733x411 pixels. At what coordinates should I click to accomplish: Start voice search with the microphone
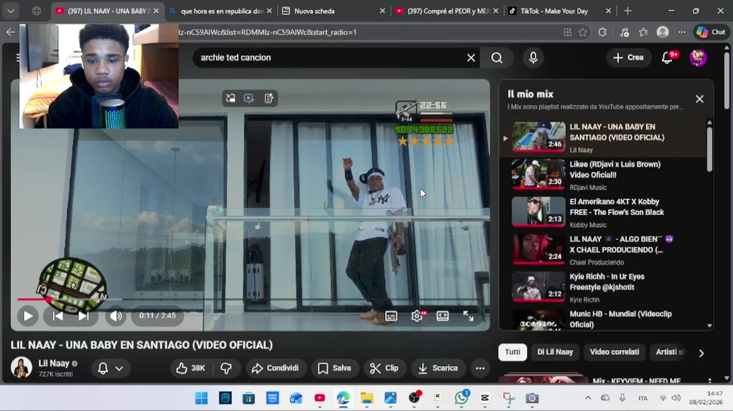click(x=533, y=58)
